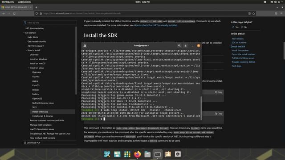The width and height of the screenshot is (285, 160).
Task: Open the clock showing Oct 5
Action: click(142, 2)
